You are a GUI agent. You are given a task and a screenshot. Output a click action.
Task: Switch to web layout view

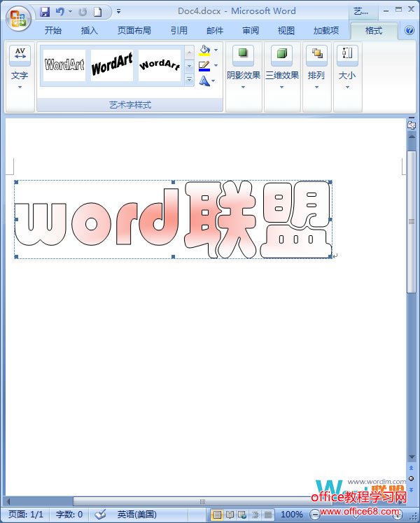click(x=242, y=515)
